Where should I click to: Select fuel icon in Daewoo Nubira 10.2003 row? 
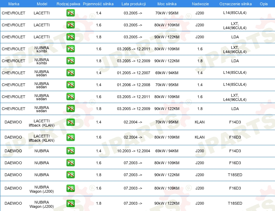70,151
